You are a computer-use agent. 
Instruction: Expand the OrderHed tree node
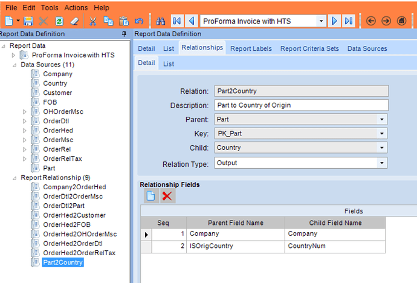(x=24, y=131)
